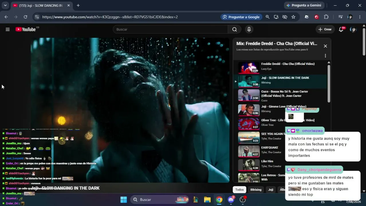
Task: Open the EARFQUAKE video thumbnail
Action: 249,151
